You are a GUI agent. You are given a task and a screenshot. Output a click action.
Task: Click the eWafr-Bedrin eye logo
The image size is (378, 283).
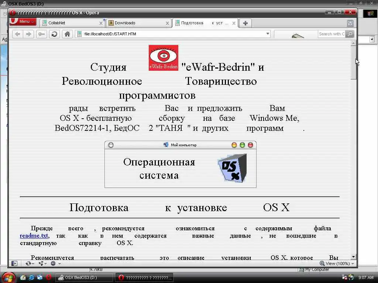tap(164, 58)
